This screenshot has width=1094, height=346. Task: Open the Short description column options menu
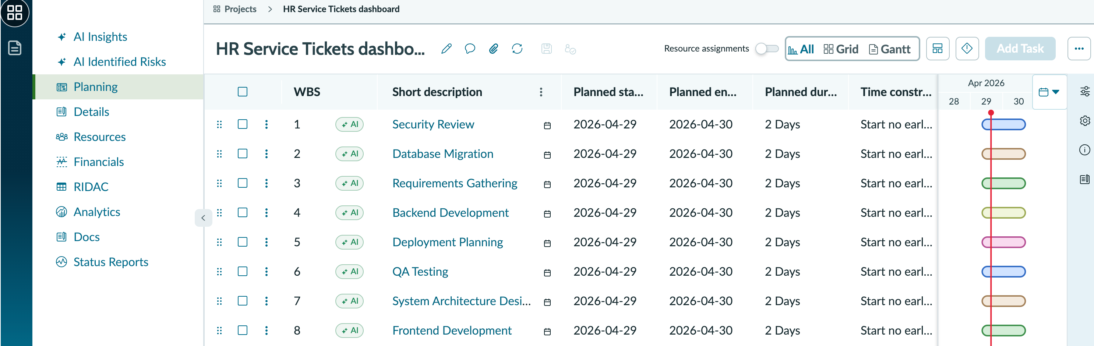[x=541, y=92]
